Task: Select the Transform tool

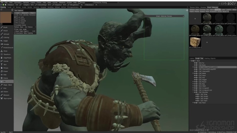Action: 7,55
